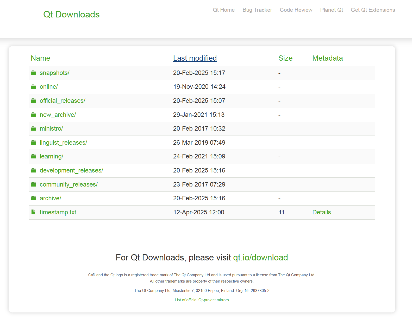Follow the qt.io/download link
Screen dimensions: 412x320
(x=260, y=258)
